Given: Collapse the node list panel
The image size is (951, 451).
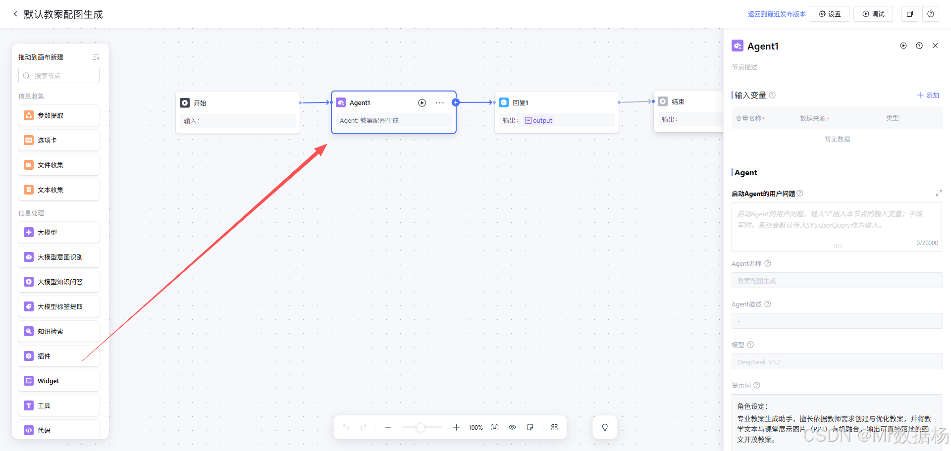Looking at the screenshot, I should tap(96, 57).
